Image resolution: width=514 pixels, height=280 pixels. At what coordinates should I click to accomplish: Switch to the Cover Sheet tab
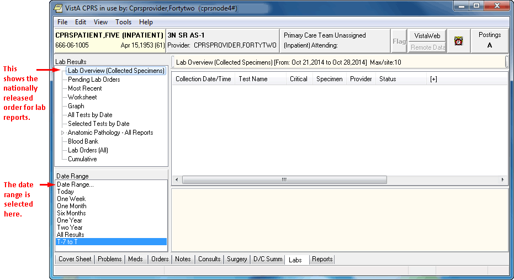[75, 260]
